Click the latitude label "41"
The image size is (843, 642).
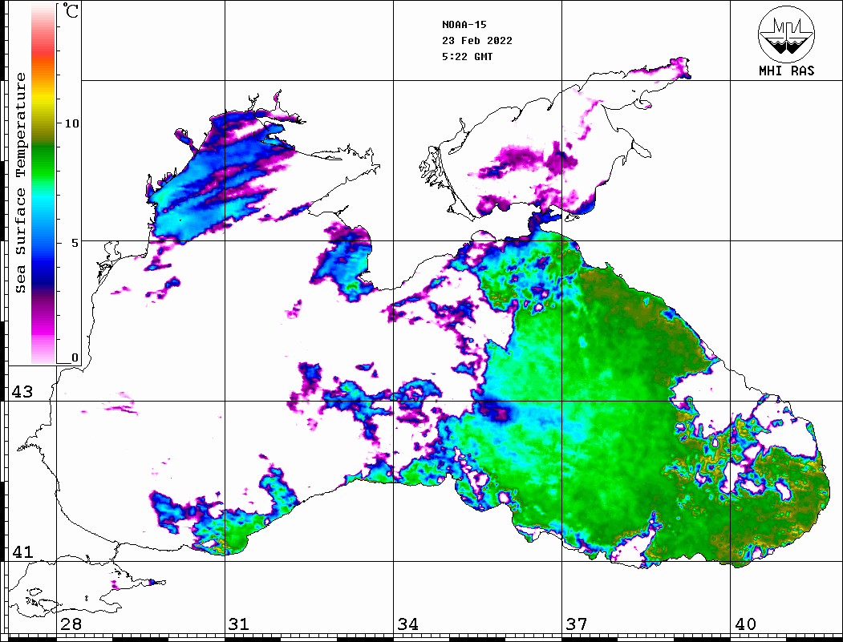click(22, 552)
